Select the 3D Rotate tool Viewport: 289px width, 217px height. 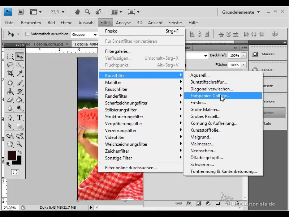[x=10, y=136]
